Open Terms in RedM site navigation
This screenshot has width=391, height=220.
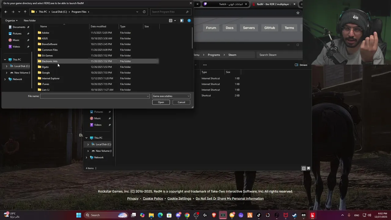[x=289, y=28]
